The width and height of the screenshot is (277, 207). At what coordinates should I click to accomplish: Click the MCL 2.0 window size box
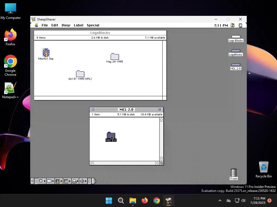click(x=161, y=163)
